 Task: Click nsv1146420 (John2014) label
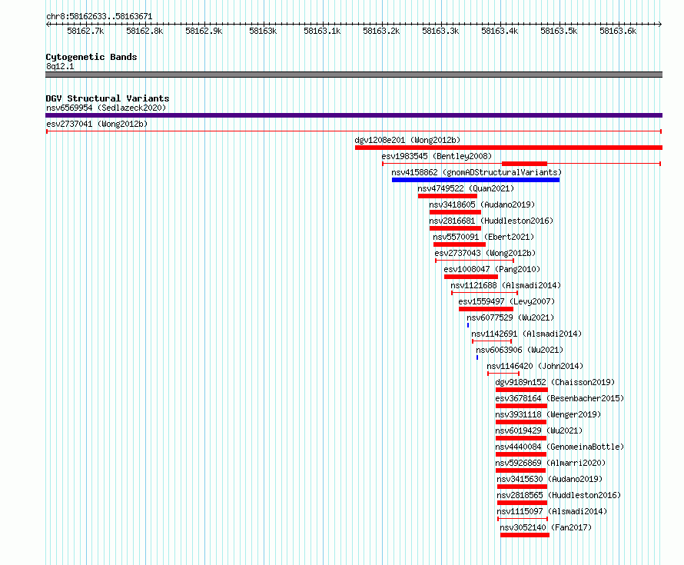(x=535, y=366)
